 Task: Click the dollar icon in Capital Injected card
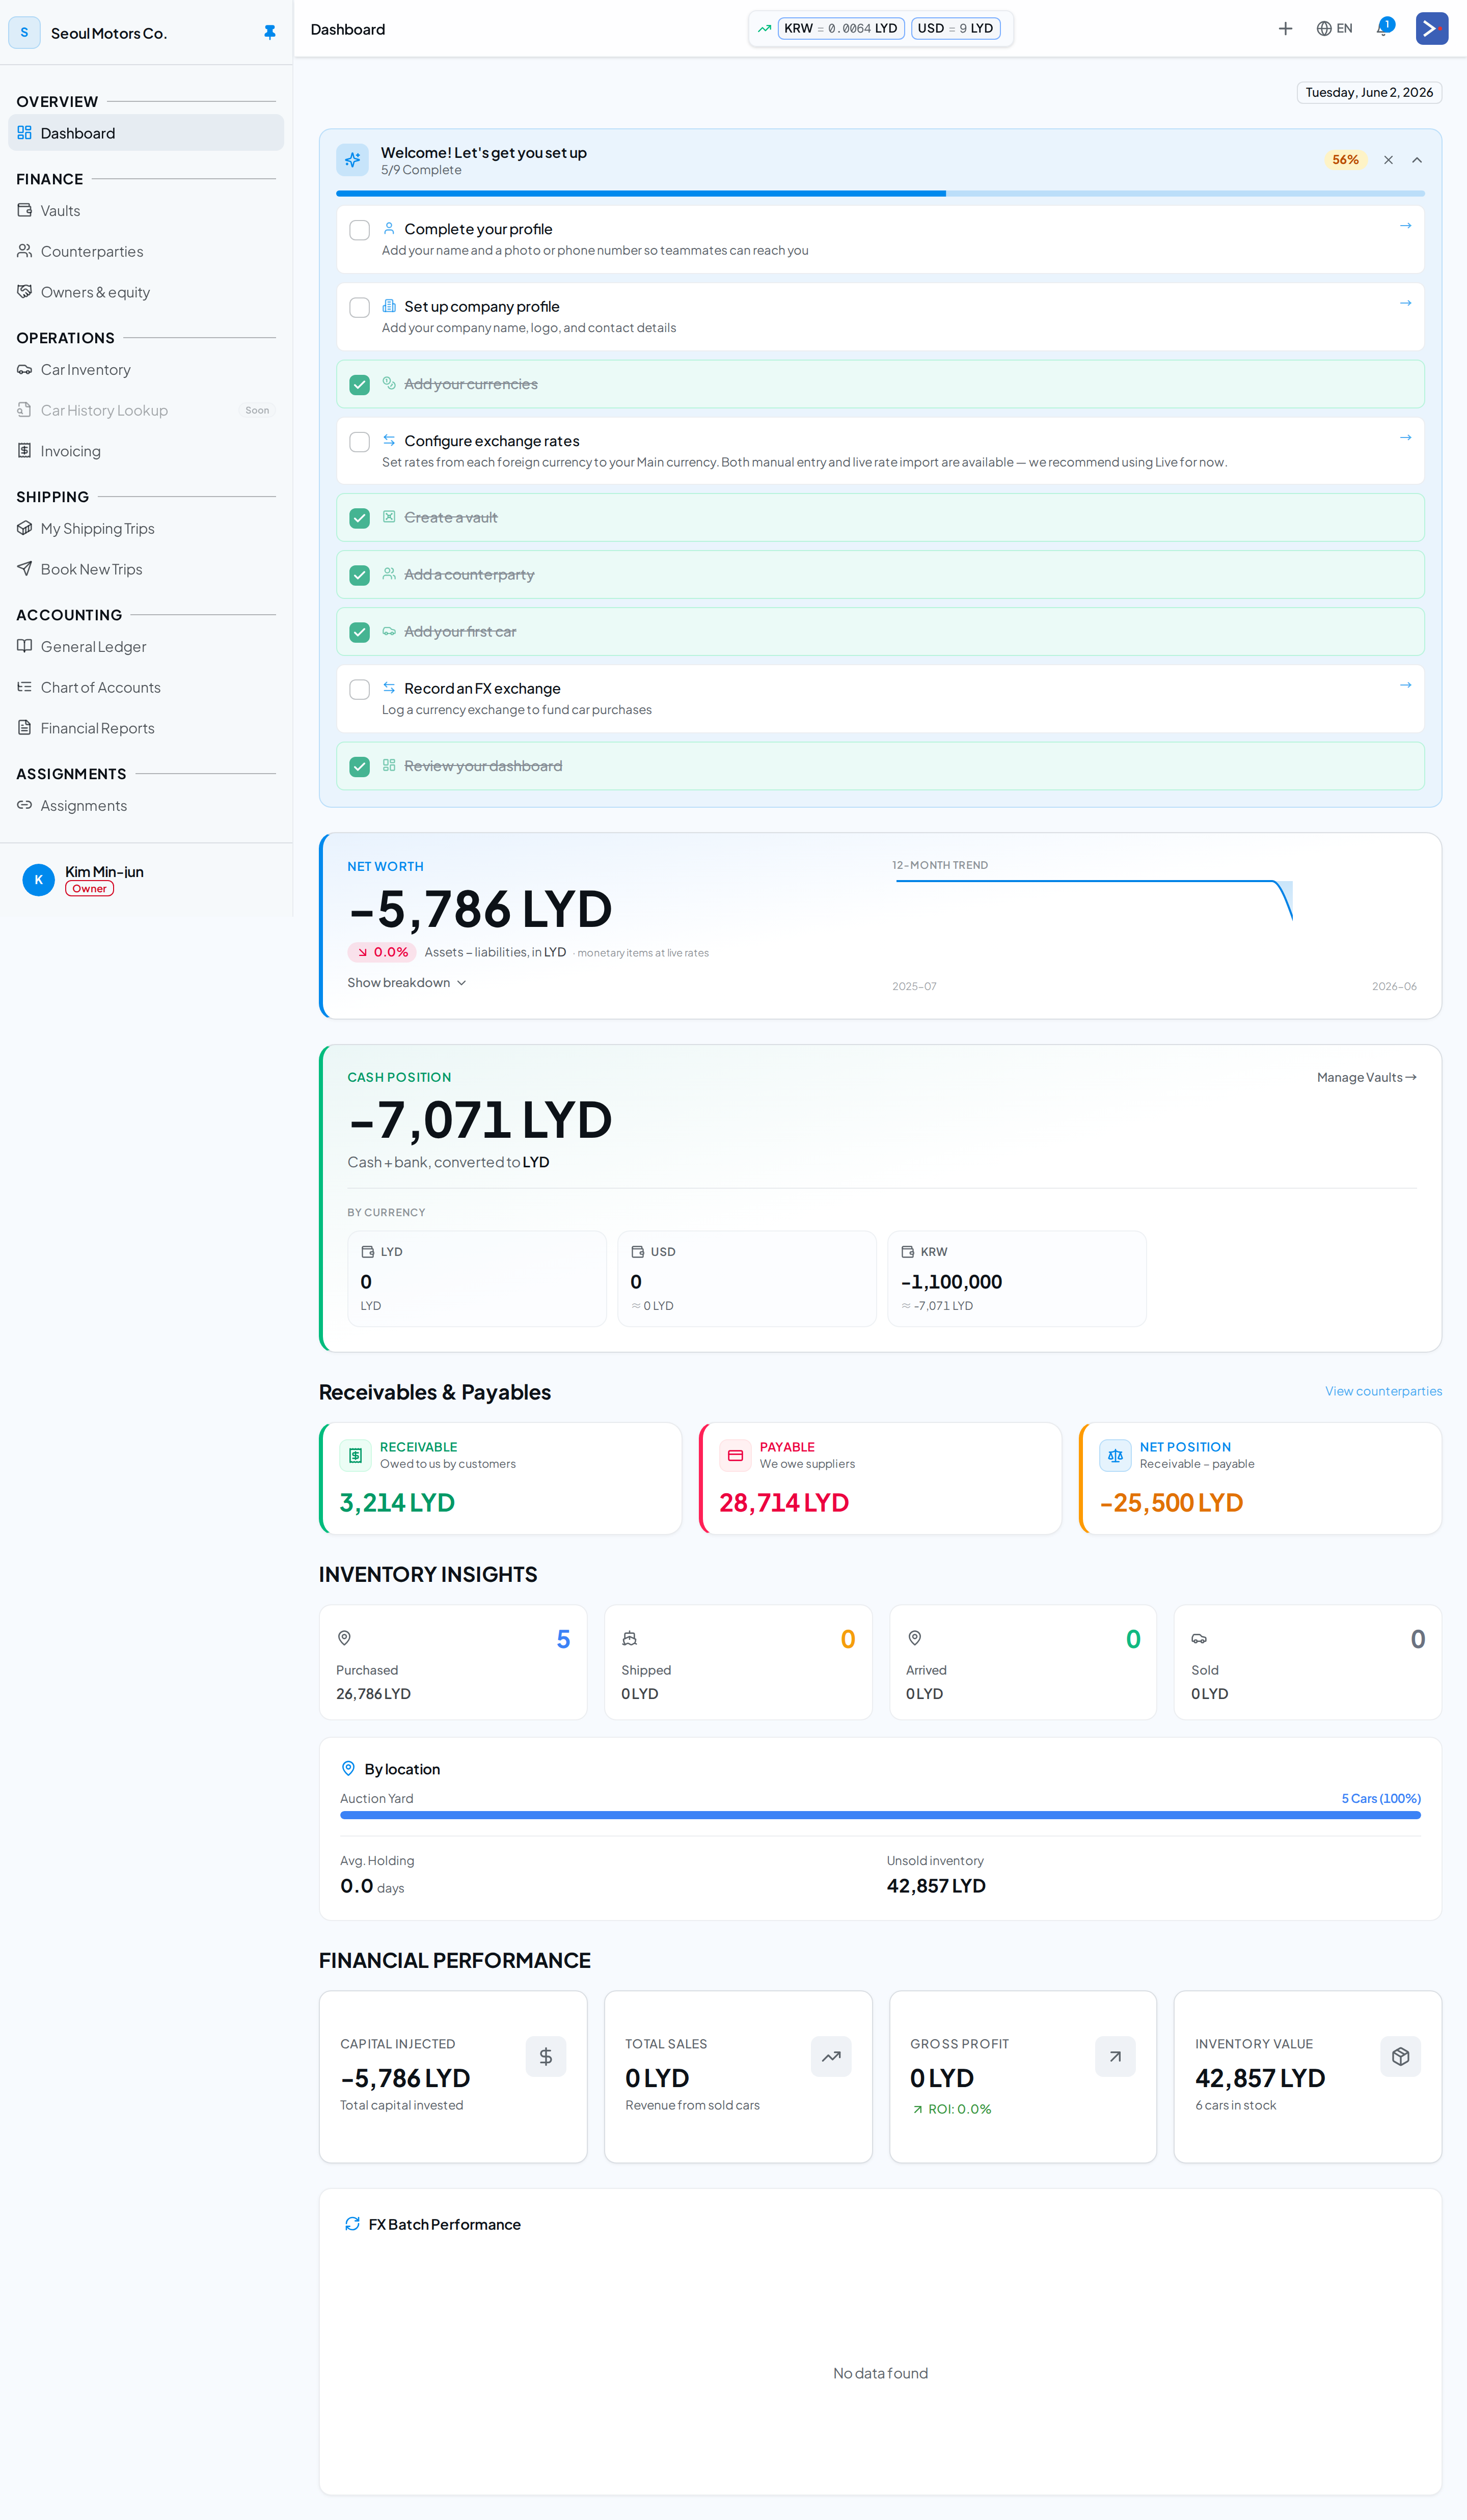point(545,2056)
